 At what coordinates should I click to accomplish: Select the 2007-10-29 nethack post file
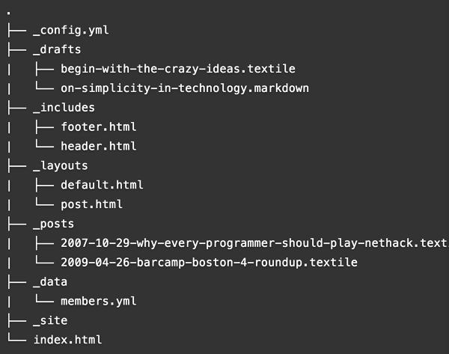[255, 243]
